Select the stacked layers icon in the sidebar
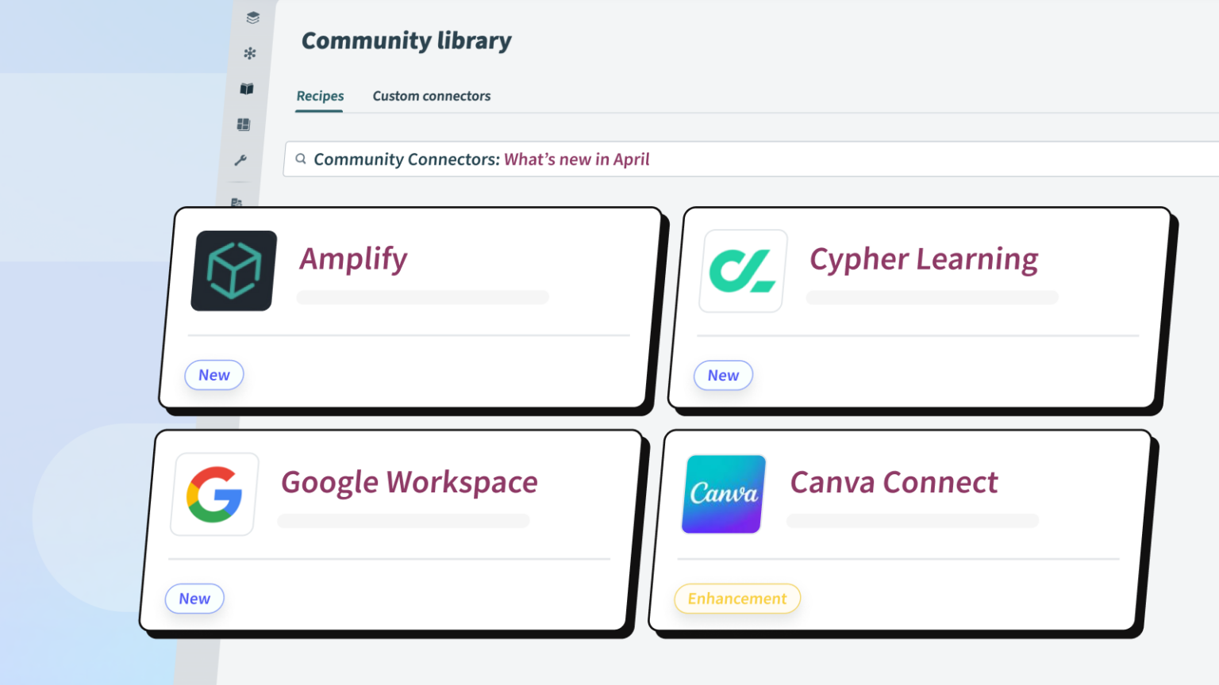The height and width of the screenshot is (685, 1219). [x=252, y=17]
